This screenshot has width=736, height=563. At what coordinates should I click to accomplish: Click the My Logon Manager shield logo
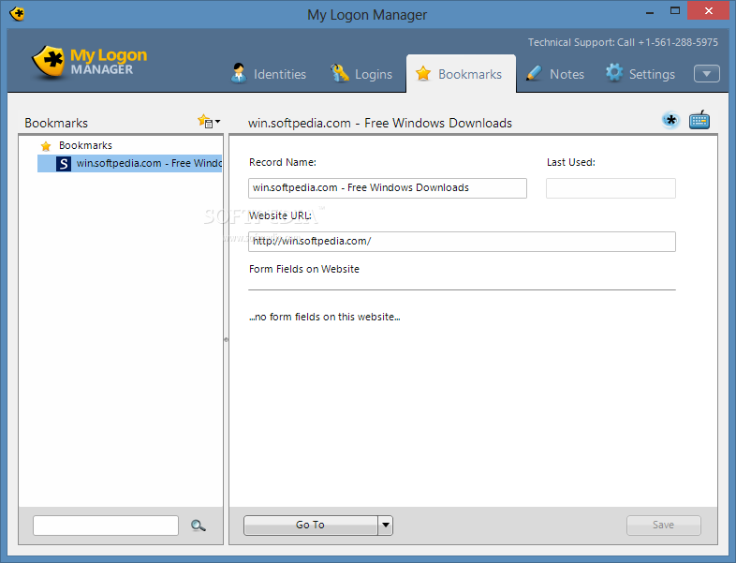[x=49, y=61]
